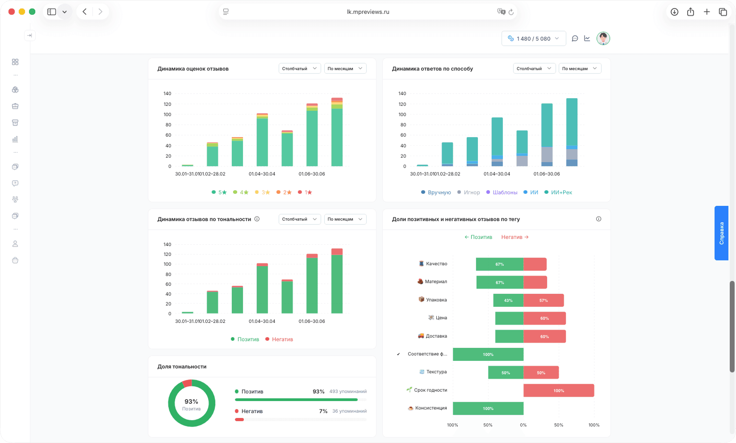
Task: Toggle the Safari sidebar button
Action: point(52,12)
